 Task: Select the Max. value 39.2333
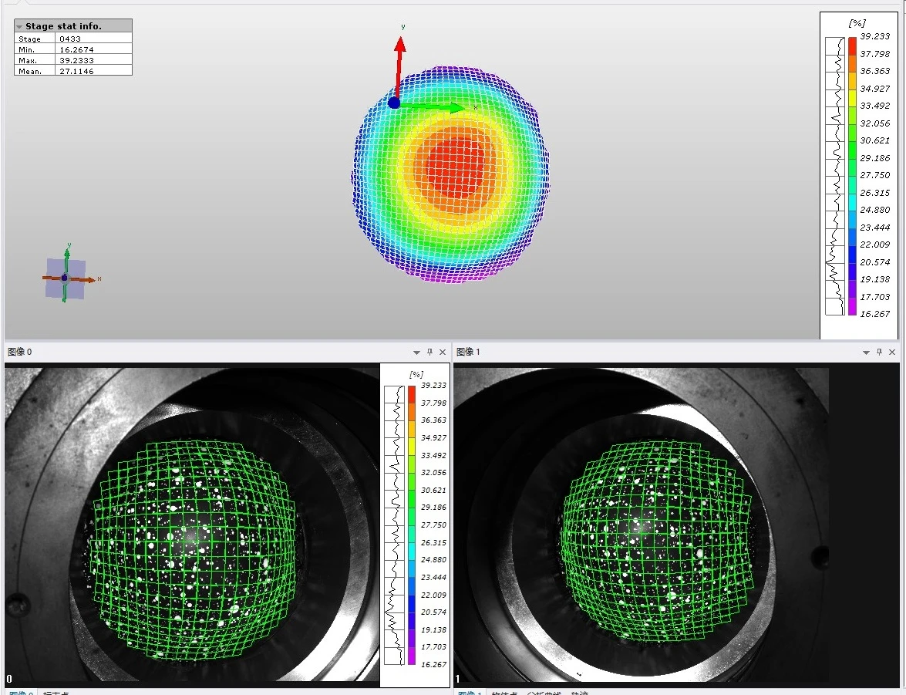tap(76, 60)
